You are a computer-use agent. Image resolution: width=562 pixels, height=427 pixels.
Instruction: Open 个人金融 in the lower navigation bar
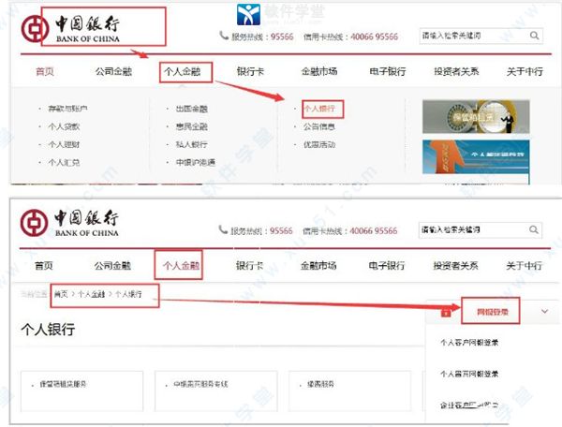(181, 265)
